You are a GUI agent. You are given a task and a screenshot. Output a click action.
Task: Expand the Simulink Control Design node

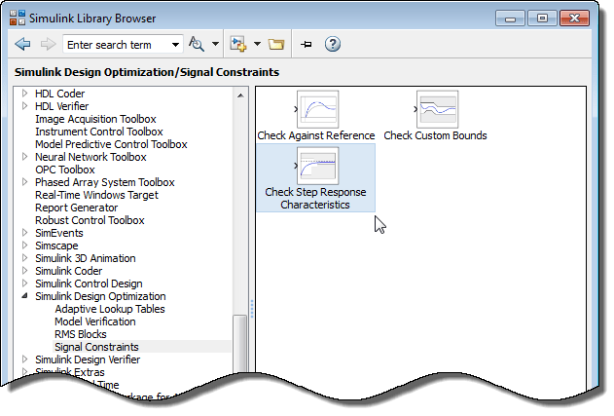(24, 284)
